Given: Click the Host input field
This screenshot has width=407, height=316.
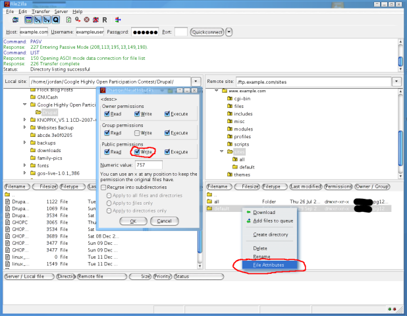Looking at the screenshot, I should 34,32.
